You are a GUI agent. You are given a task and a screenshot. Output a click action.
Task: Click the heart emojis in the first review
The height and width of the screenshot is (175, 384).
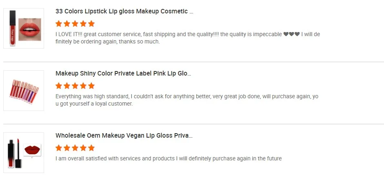(291, 34)
